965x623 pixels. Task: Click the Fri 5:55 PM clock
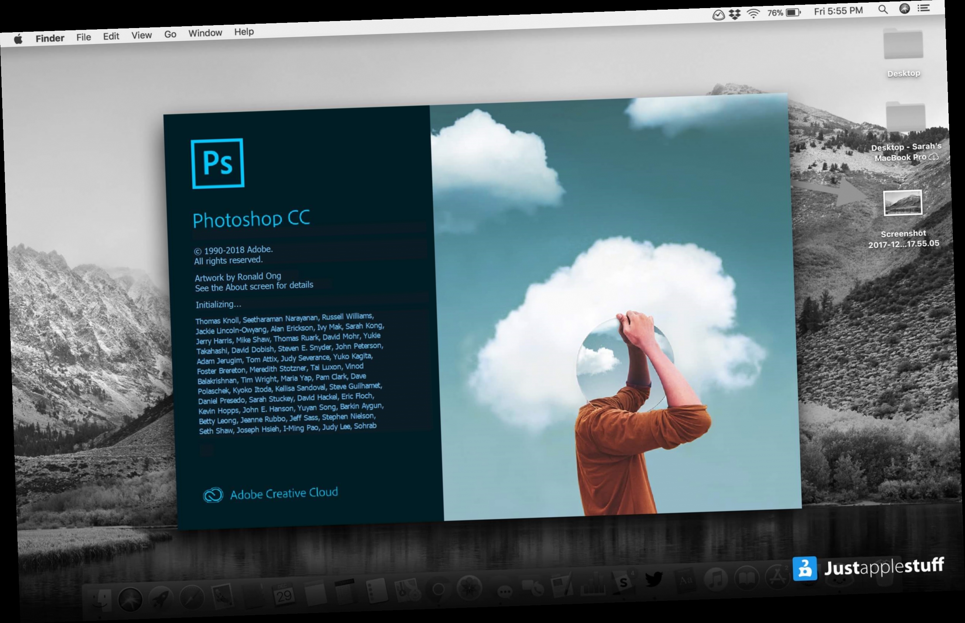click(838, 11)
